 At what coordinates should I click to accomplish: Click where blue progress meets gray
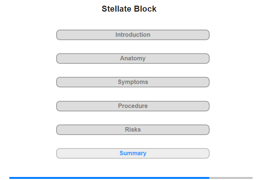pos(209,178)
